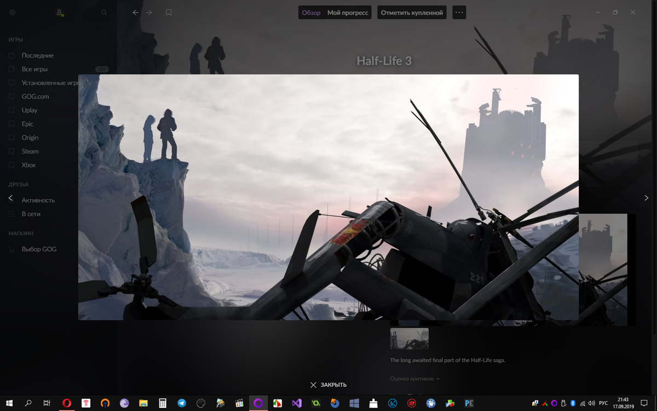Open Task View on the taskbar

point(47,403)
